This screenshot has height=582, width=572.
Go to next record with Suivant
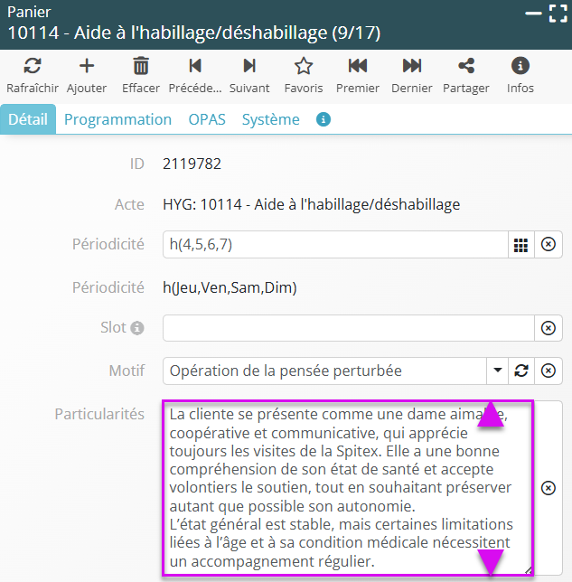click(249, 66)
